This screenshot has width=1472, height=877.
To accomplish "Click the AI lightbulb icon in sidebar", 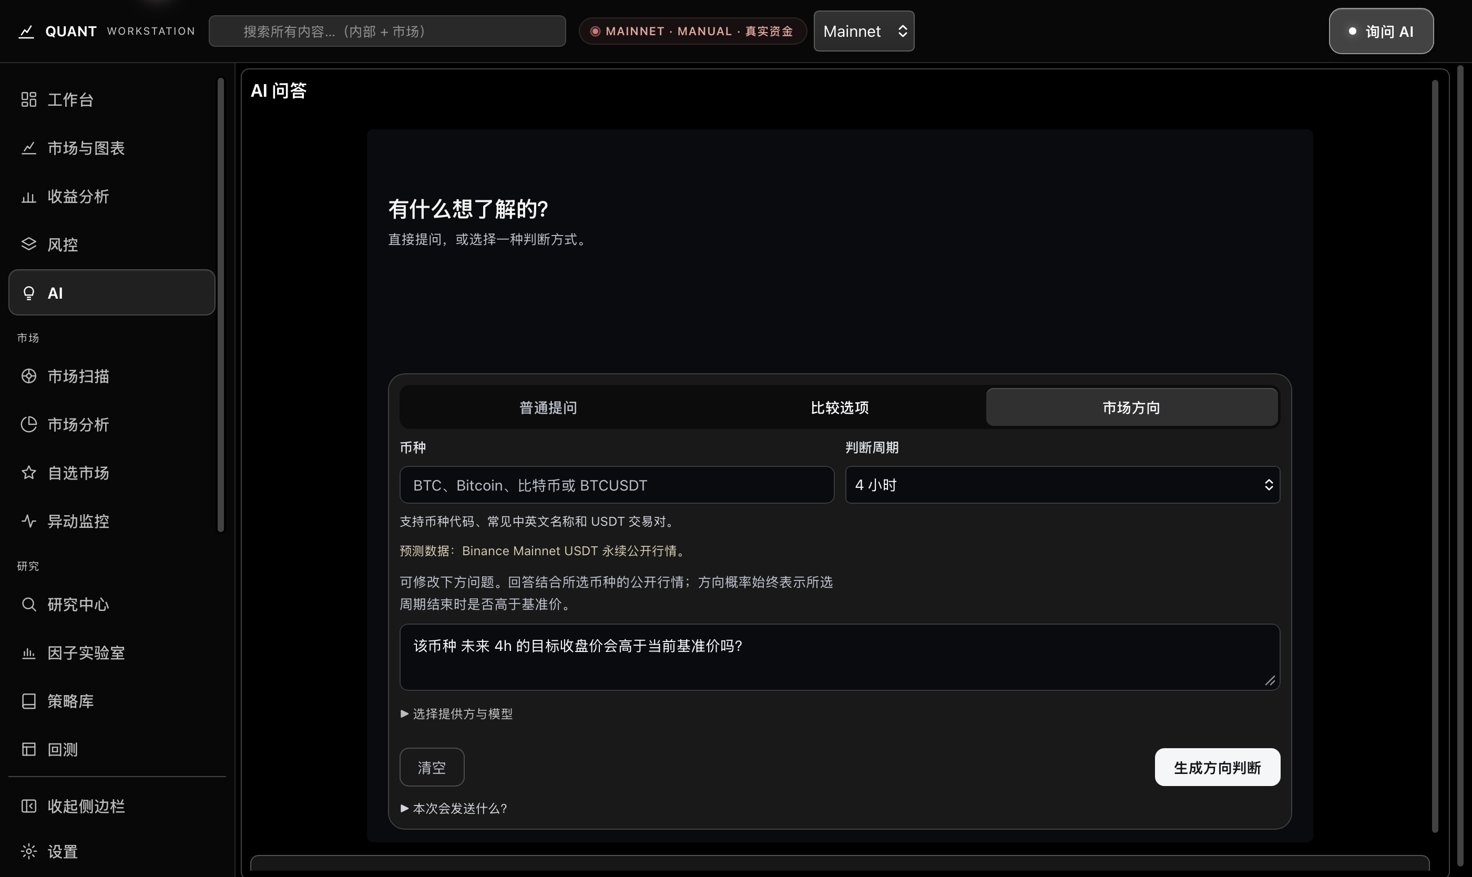I will click(x=28, y=292).
